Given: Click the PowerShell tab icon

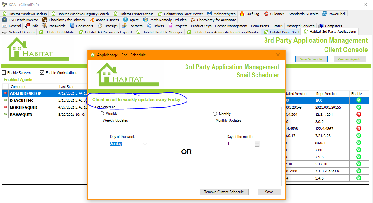Looking at the screenshot, I should [x=325, y=14].
